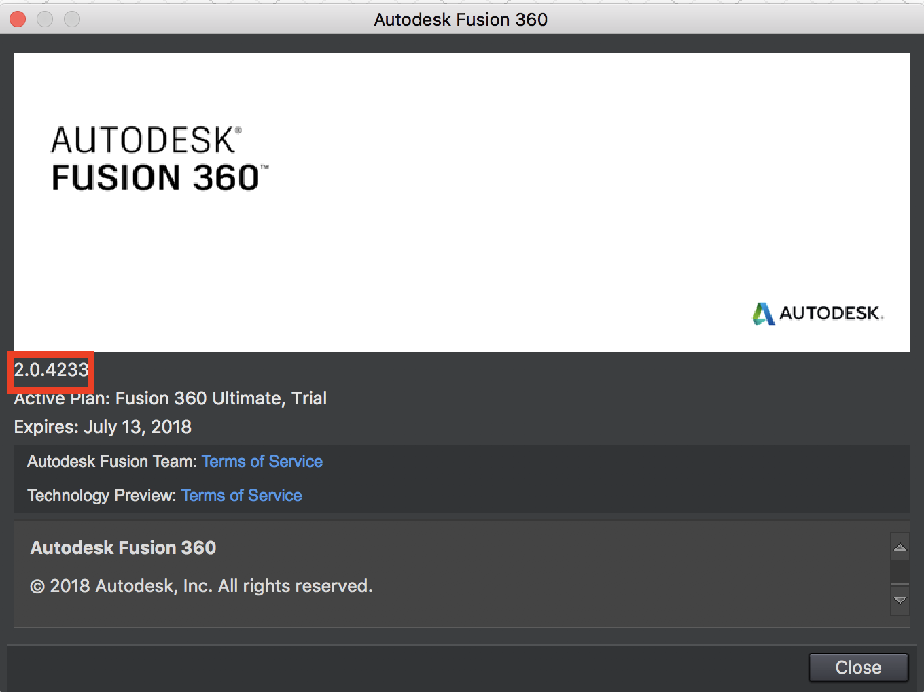Click the version number 2.0.4233
The height and width of the screenshot is (692, 924).
[52, 370]
